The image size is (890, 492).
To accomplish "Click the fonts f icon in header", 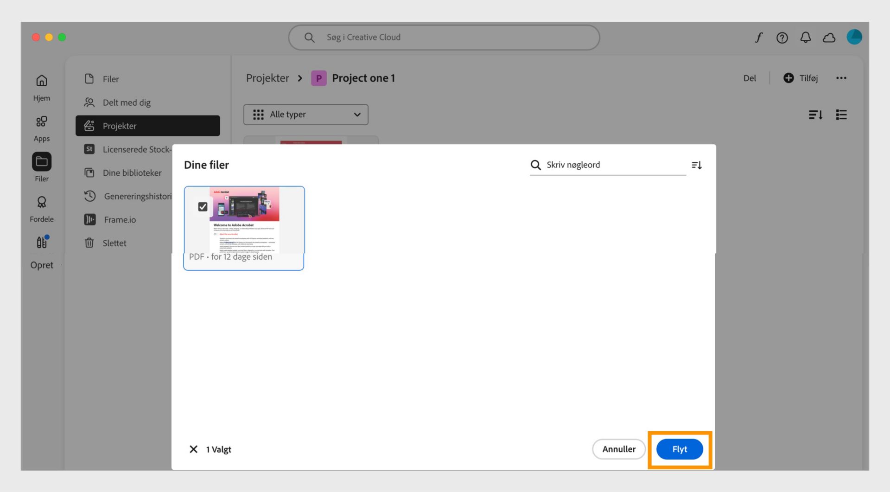I will coord(758,38).
